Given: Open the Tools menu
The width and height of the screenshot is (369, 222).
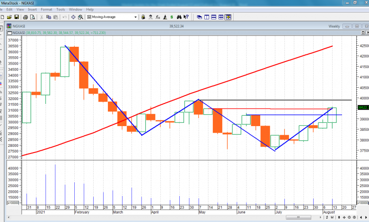Looking at the screenshot, I should pyautogui.click(x=61, y=9).
